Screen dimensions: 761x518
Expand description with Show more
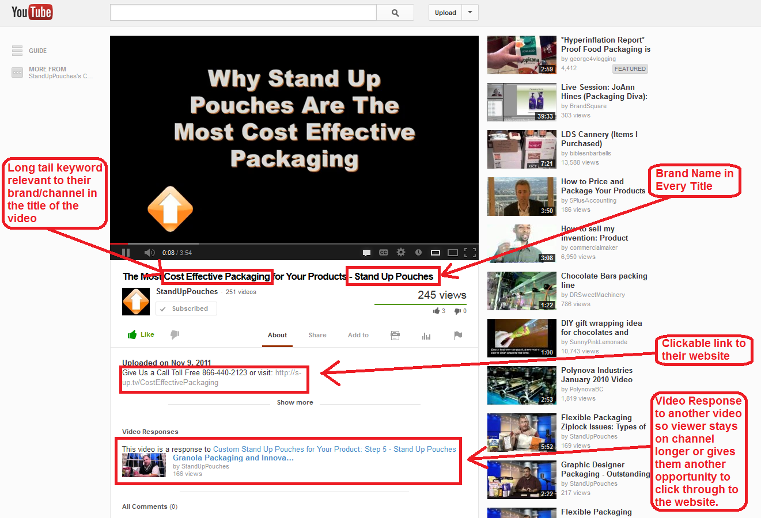(295, 402)
